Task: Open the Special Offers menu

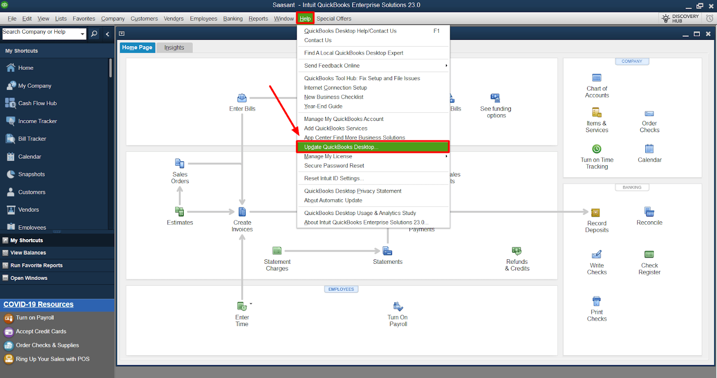Action: pyautogui.click(x=334, y=18)
